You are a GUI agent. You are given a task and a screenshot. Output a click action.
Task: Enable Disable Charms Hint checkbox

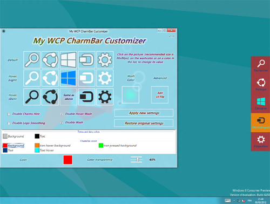[x=9, y=114]
